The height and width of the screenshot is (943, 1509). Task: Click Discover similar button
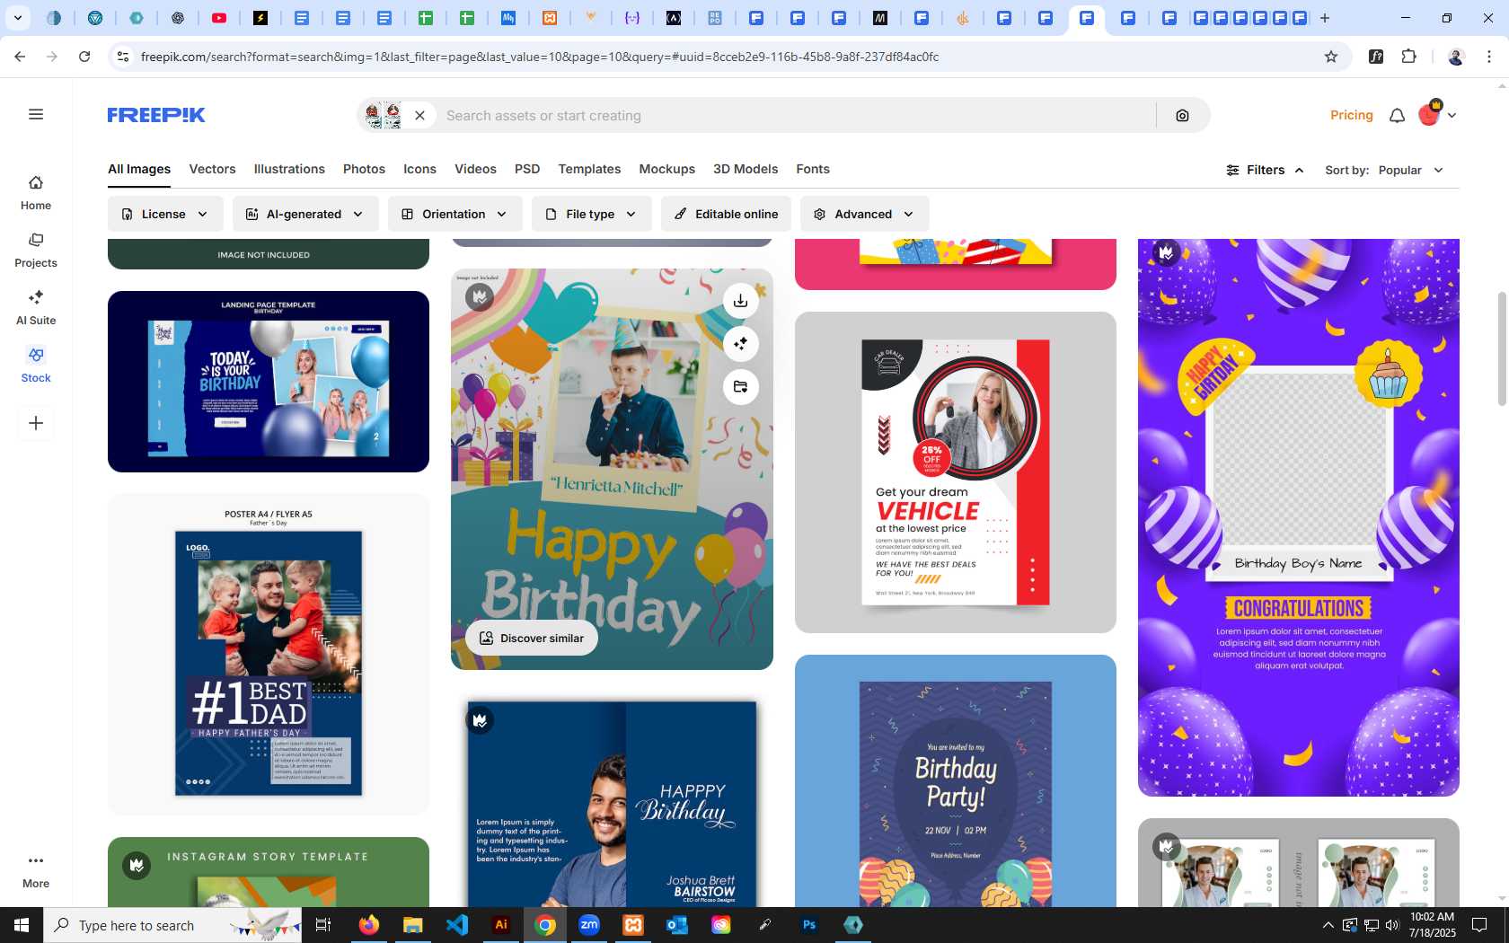[x=532, y=638]
